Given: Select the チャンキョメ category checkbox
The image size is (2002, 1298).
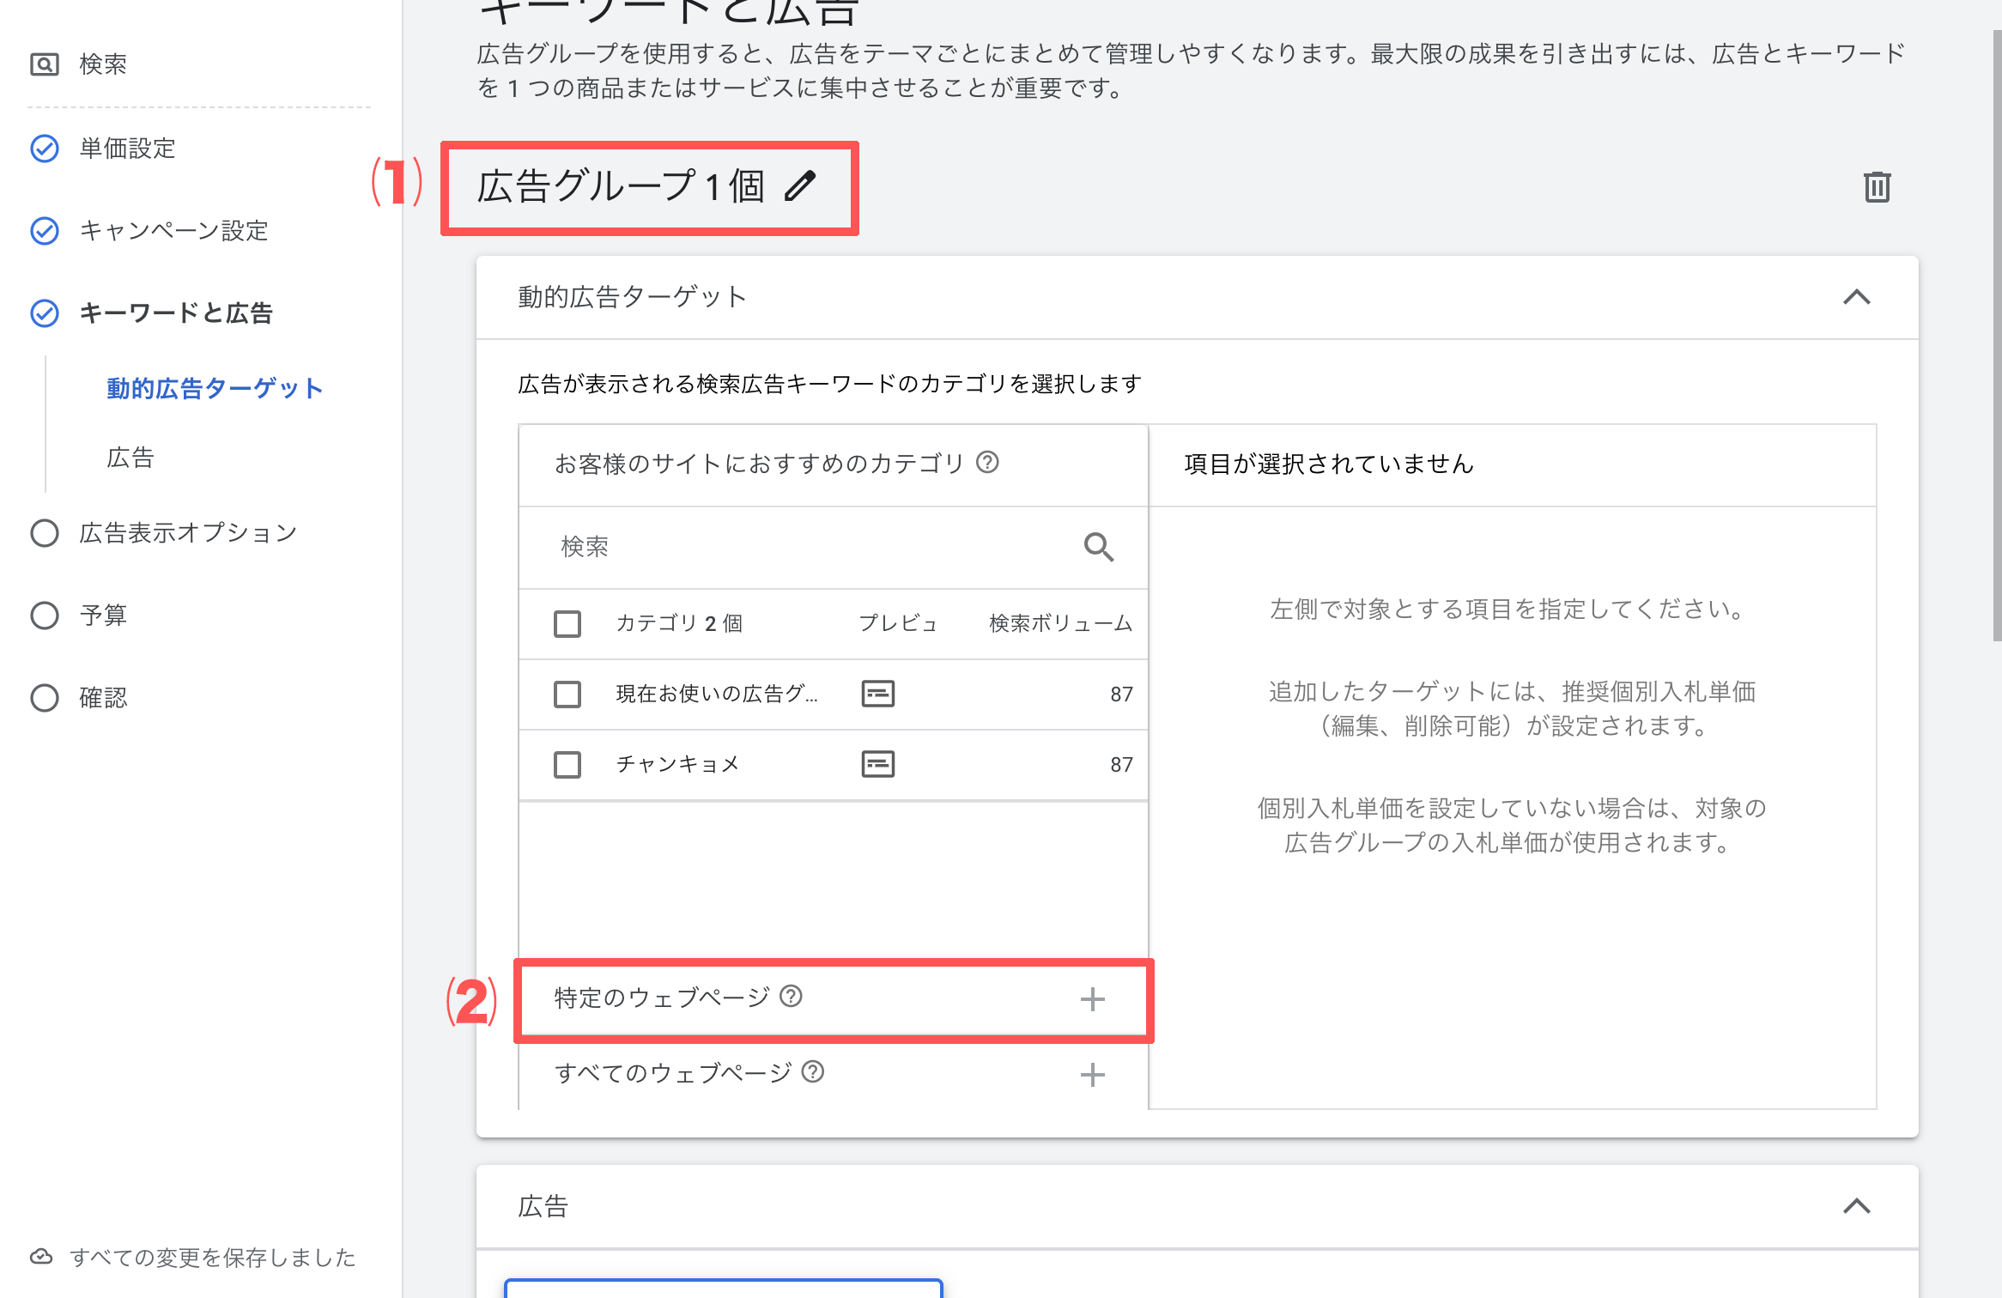Looking at the screenshot, I should 567,764.
